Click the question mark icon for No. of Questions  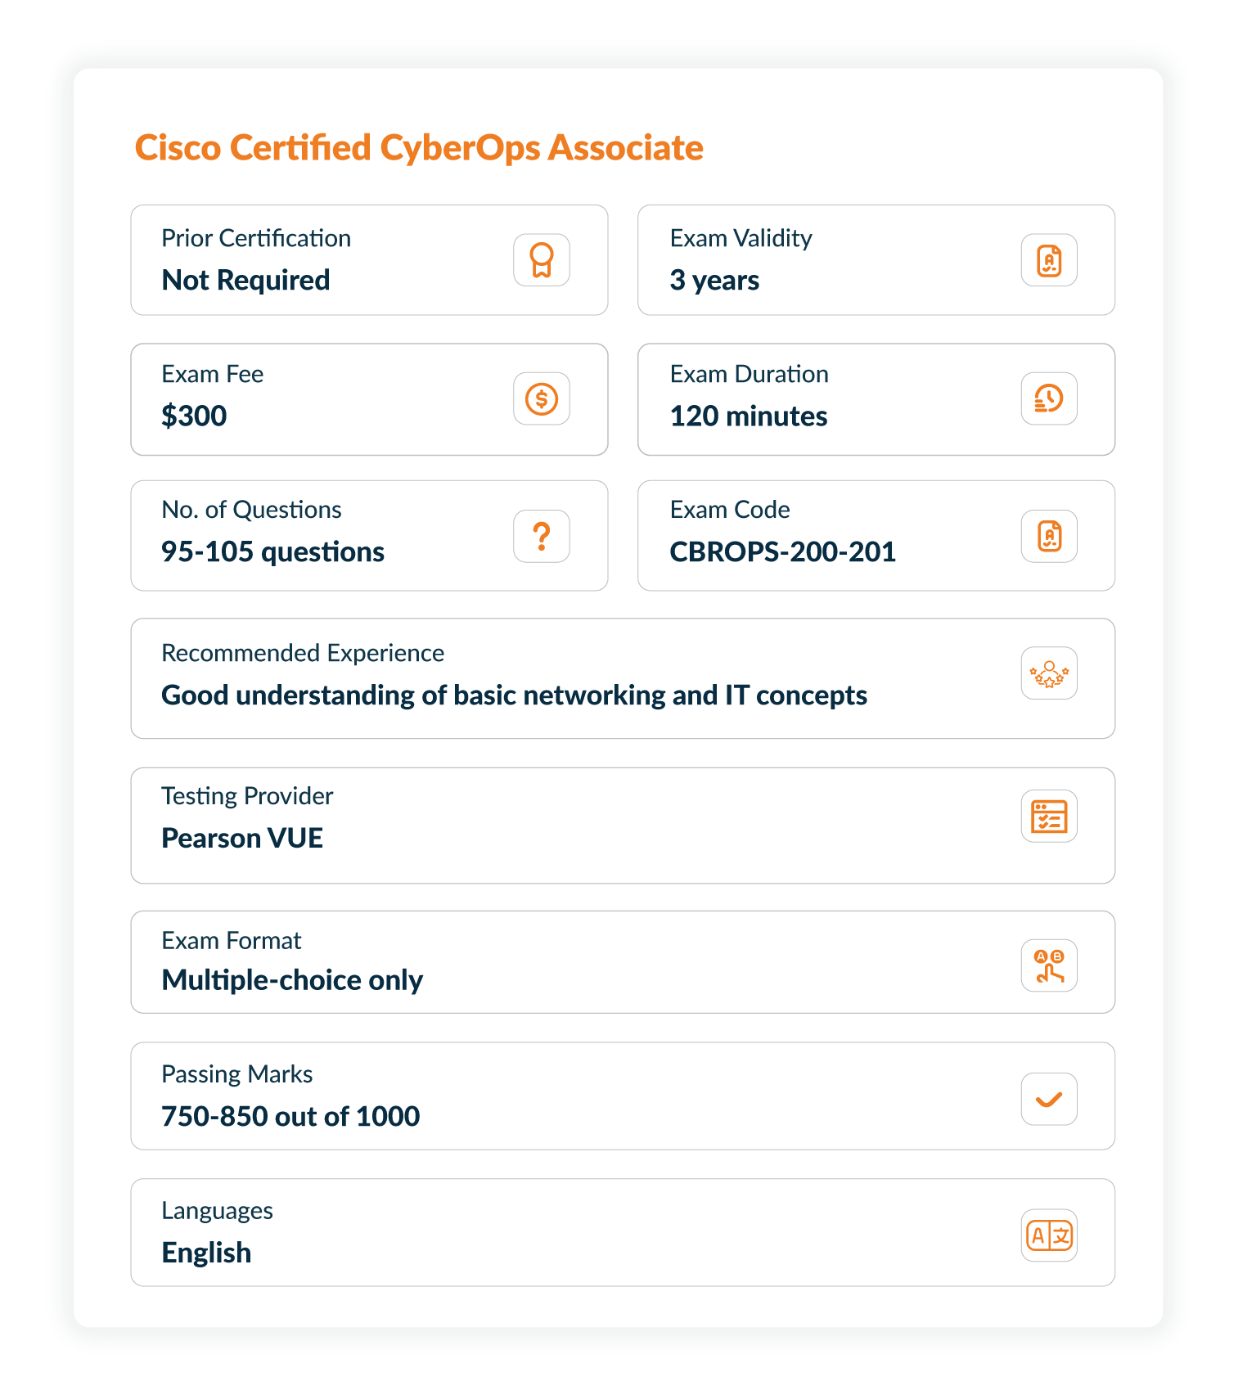point(541,536)
